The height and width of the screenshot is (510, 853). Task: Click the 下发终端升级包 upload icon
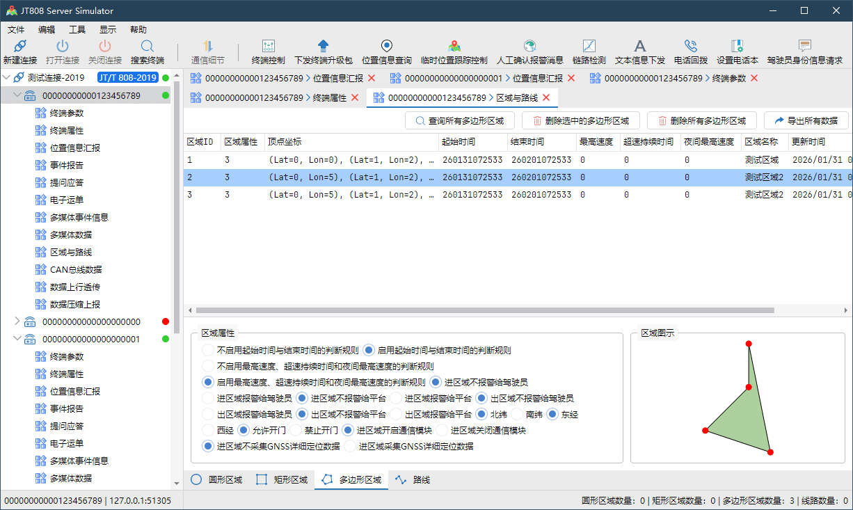point(323,47)
